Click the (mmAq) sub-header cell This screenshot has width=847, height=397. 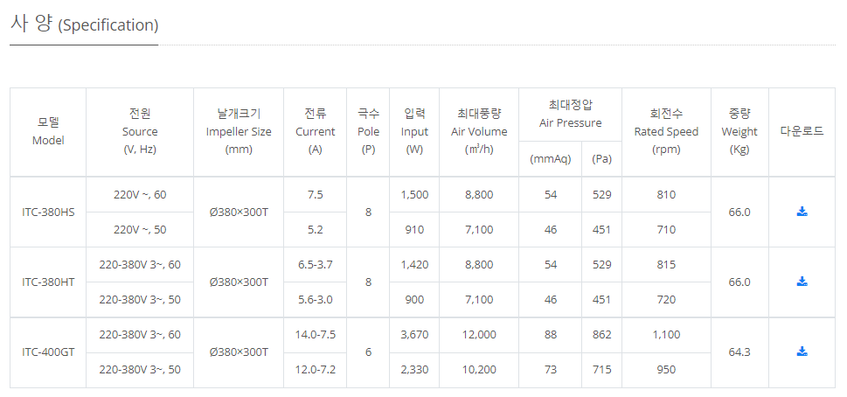point(550,159)
